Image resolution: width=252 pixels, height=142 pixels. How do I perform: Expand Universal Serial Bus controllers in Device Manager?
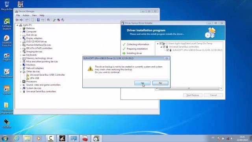(x=21, y=92)
